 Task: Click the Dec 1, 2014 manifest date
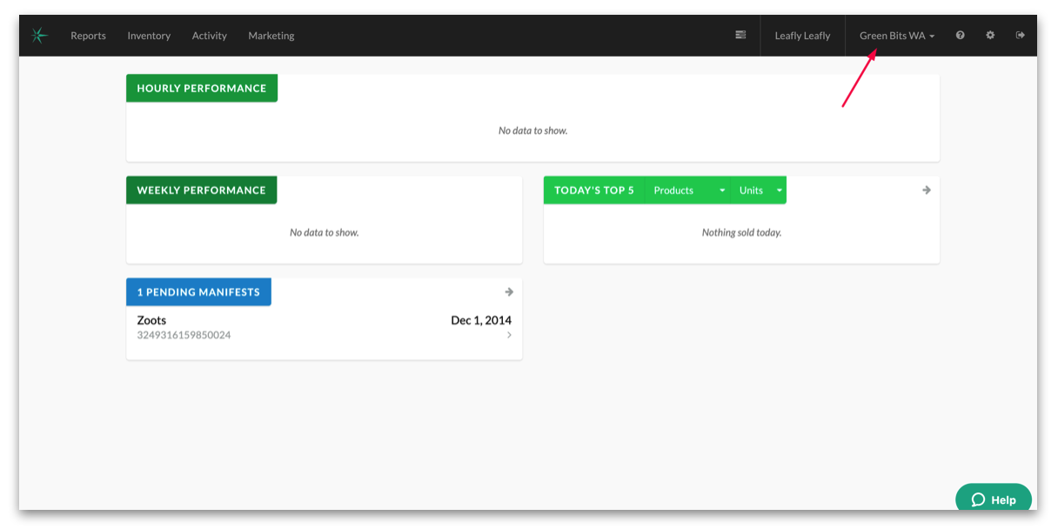(481, 320)
